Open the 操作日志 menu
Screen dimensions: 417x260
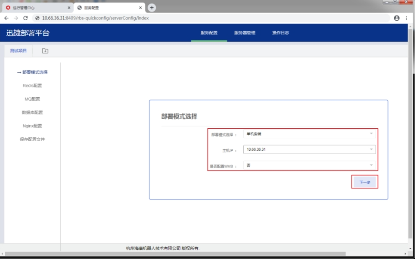(280, 33)
